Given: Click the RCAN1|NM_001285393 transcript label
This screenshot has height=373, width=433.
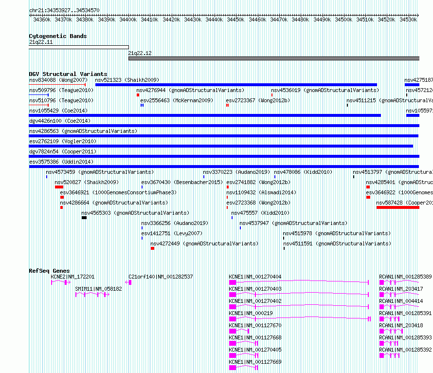Looking at the screenshot, I should pyautogui.click(x=405, y=337).
